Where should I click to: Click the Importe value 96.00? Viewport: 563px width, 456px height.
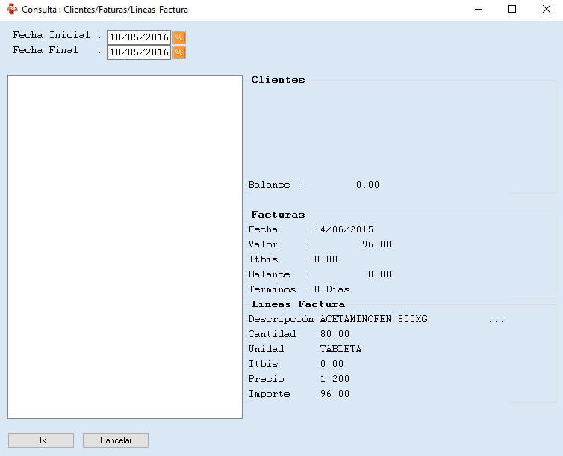(335, 394)
